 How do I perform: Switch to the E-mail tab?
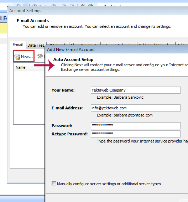[18, 45]
